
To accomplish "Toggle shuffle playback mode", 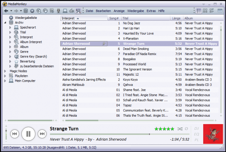I will click(x=179, y=129).
